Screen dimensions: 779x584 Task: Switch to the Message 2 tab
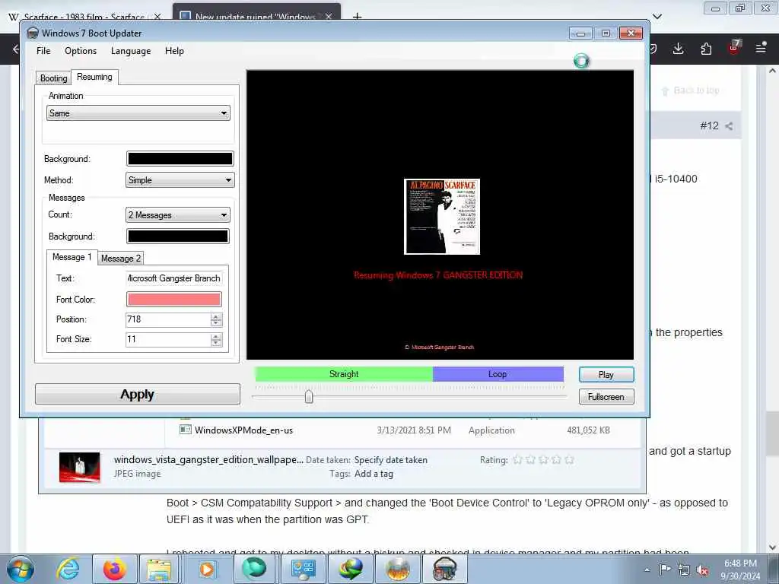tap(121, 259)
